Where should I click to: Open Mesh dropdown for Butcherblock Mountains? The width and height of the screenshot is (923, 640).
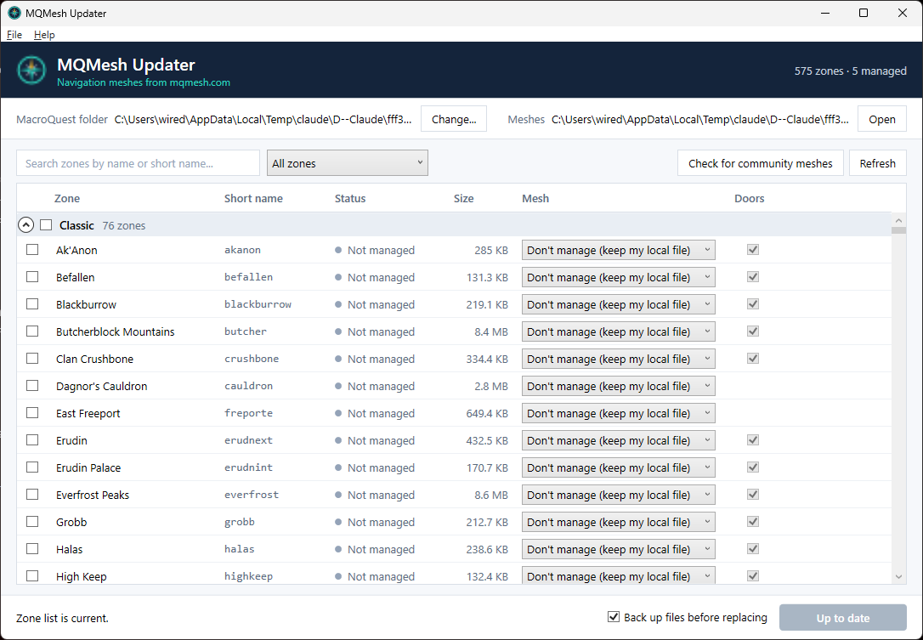619,331
